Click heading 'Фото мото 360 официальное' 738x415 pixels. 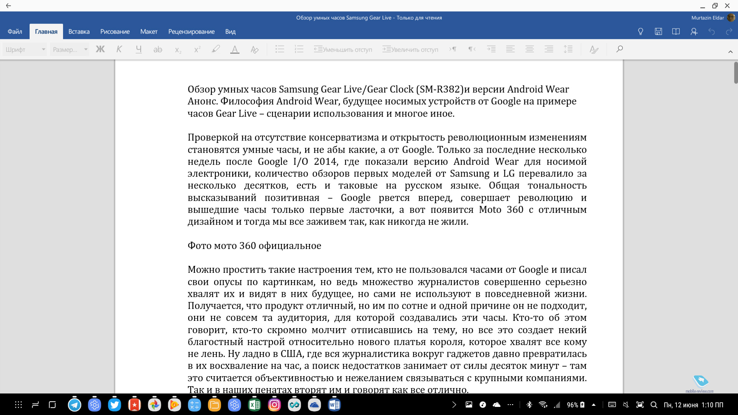pos(254,246)
